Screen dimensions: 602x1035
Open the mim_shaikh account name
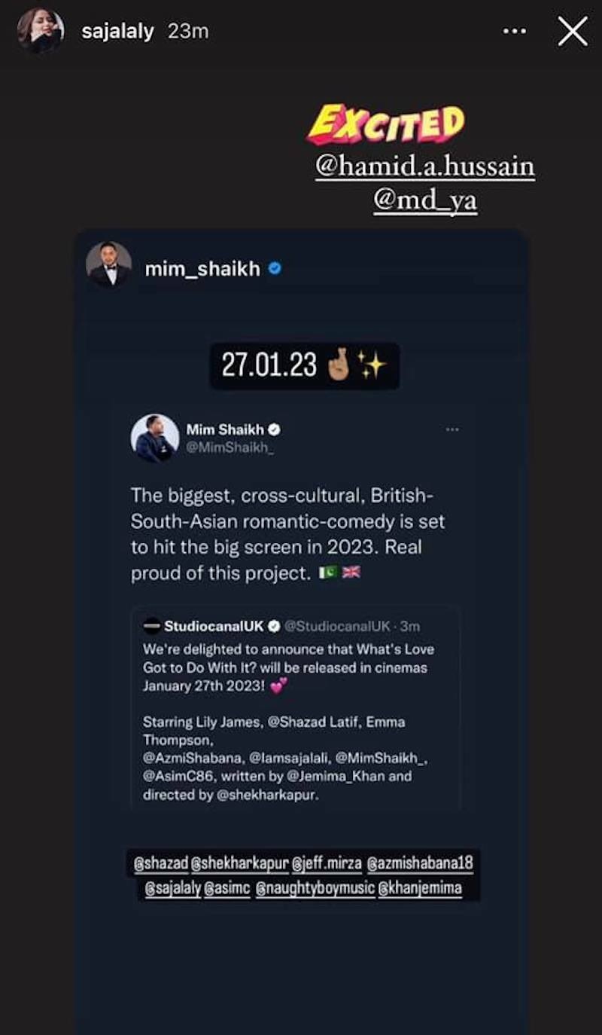click(x=202, y=269)
